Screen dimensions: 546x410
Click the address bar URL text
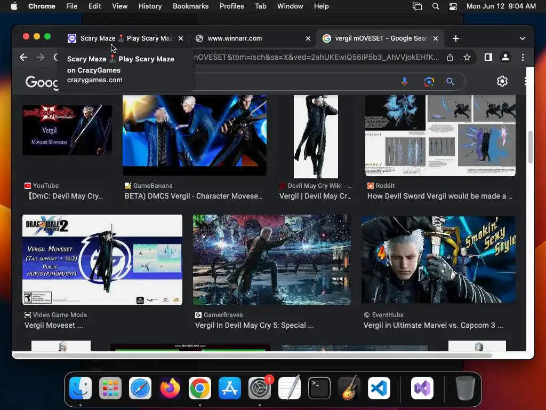(316, 57)
